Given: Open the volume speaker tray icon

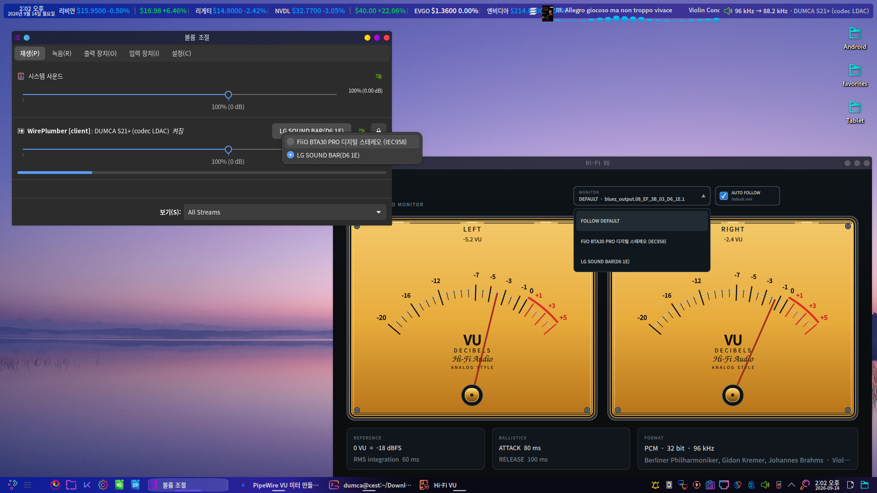Looking at the screenshot, I should [765, 485].
